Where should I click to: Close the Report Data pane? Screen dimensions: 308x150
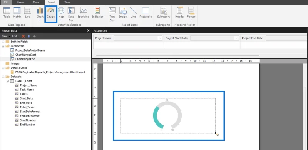pyautogui.click(x=88, y=30)
